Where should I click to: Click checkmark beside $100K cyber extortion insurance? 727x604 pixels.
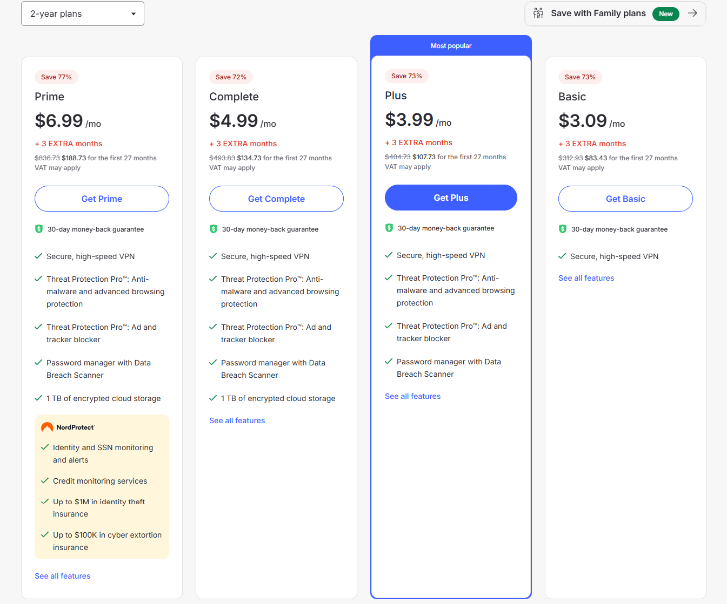pyautogui.click(x=45, y=535)
